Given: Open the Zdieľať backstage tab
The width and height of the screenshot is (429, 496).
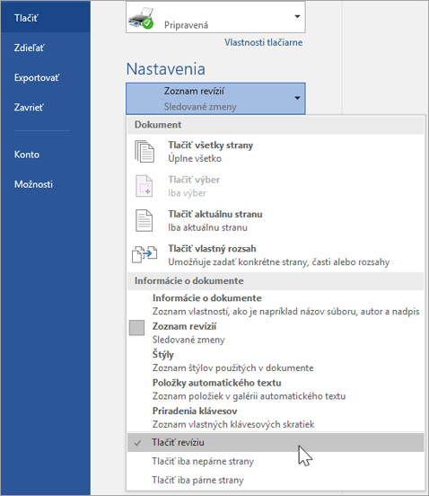Looking at the screenshot, I should click(45, 48).
